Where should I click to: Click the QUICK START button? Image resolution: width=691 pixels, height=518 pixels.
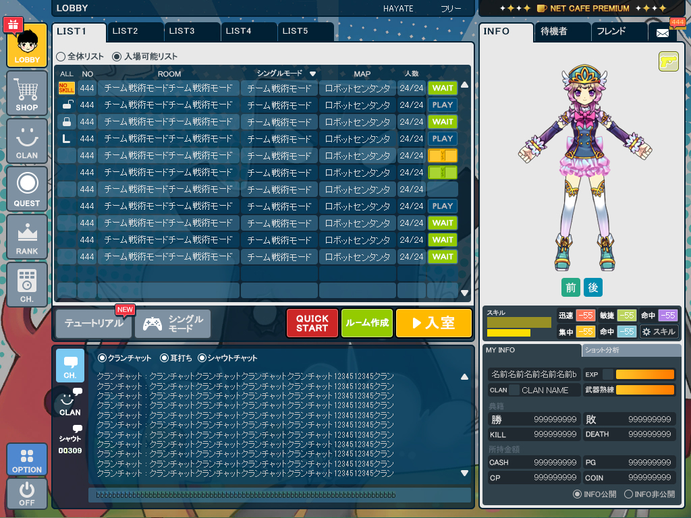[x=312, y=323]
